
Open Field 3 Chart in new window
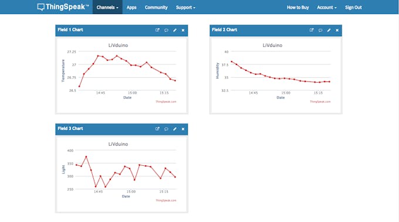[157, 129]
